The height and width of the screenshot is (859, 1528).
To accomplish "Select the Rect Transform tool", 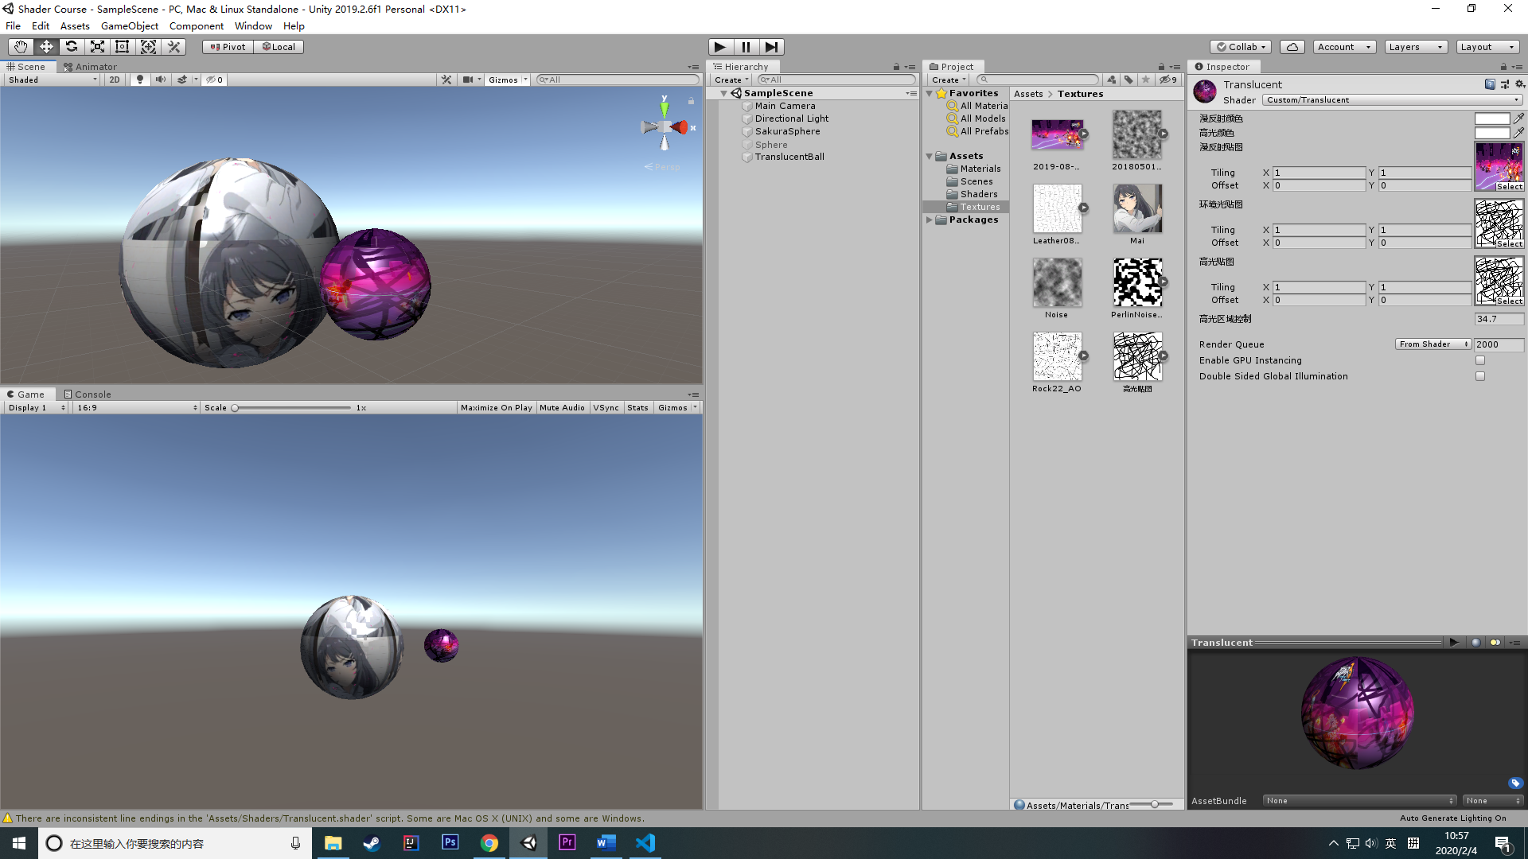I will point(123,47).
